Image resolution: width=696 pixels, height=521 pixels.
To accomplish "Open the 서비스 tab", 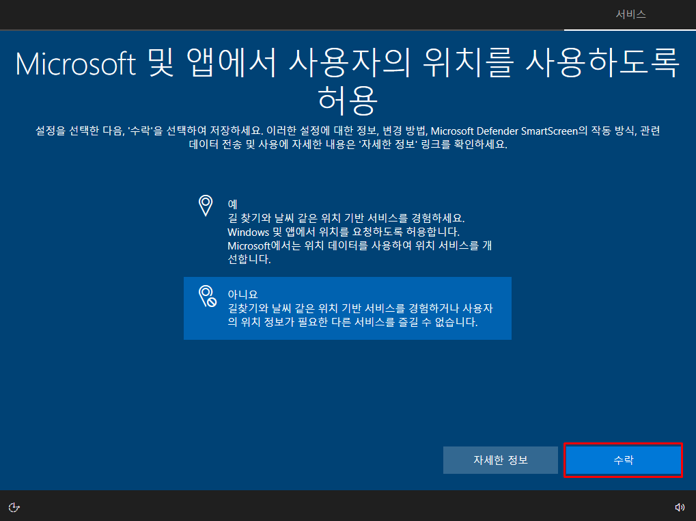I will [x=630, y=14].
